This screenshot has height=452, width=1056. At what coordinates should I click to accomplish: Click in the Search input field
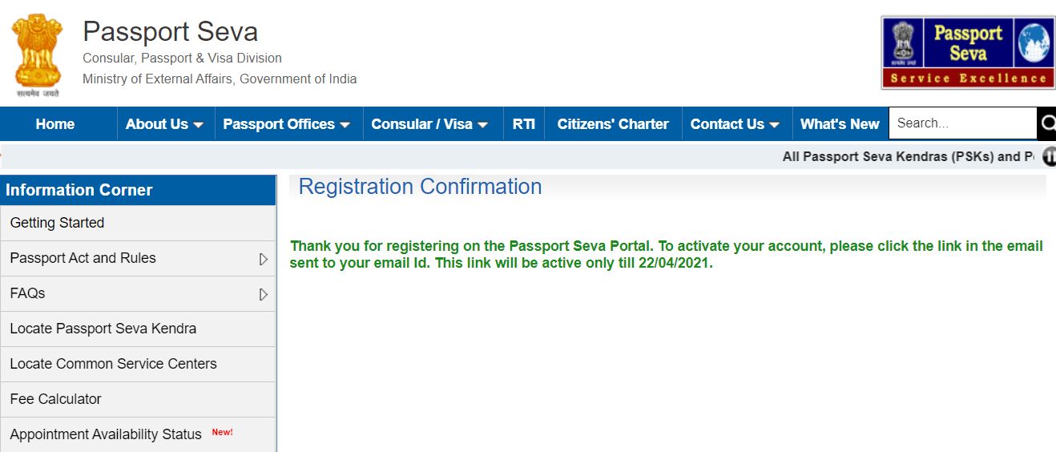point(962,123)
